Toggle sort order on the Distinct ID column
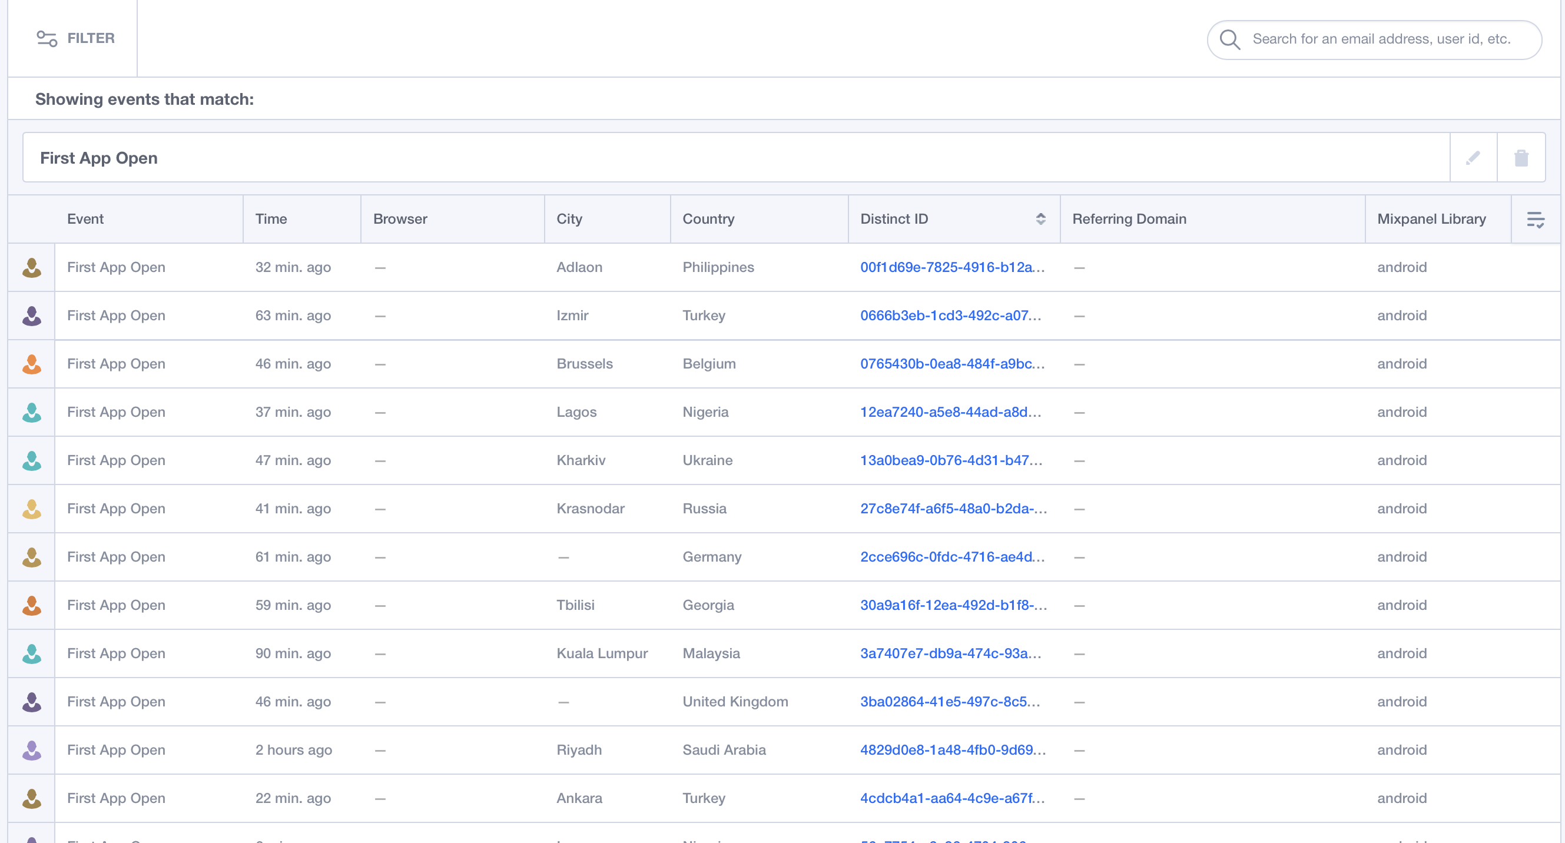 1040,218
